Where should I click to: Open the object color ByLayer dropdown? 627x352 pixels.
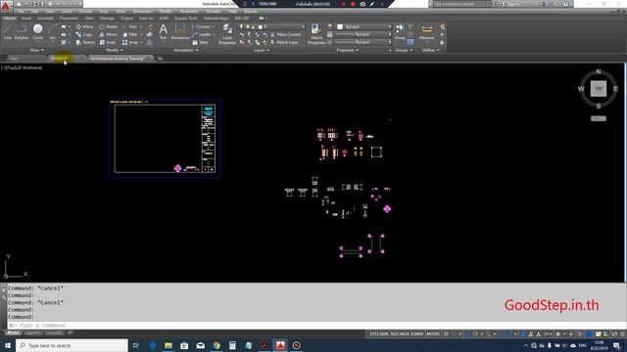tap(363, 26)
